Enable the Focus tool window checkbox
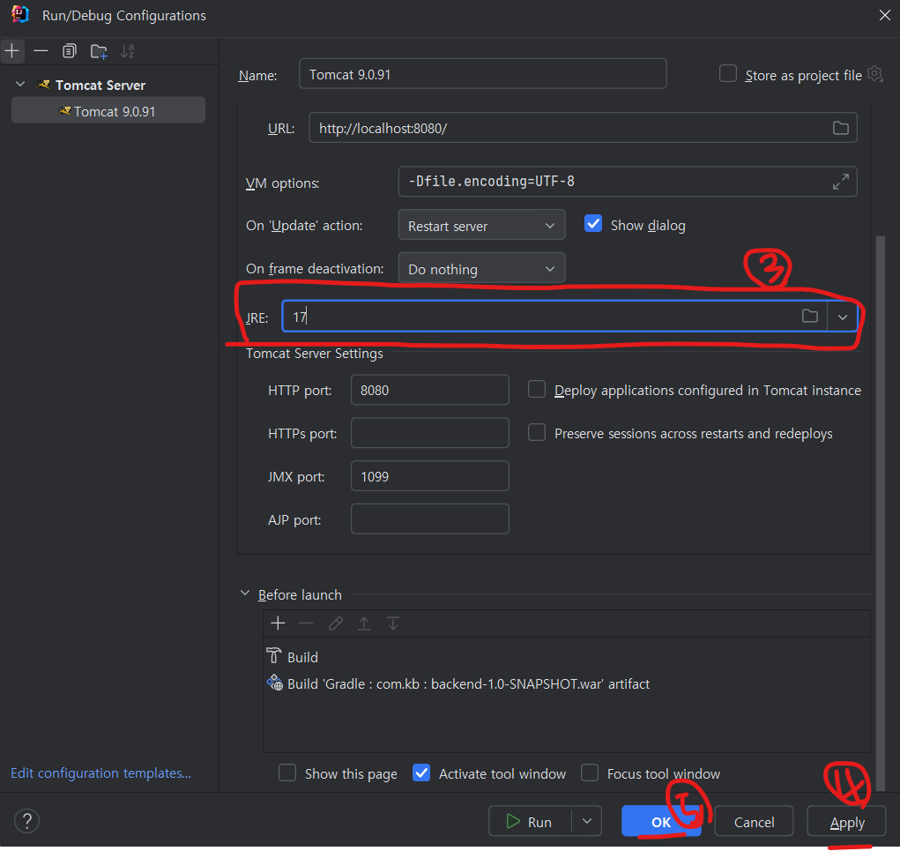This screenshot has height=851, width=900. (x=590, y=773)
